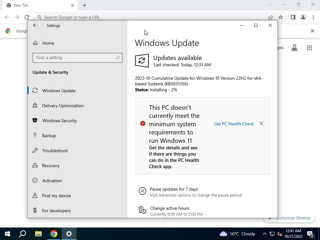Click the Troubleshoot wrench icon
Image resolution: width=320 pixels, height=240 pixels.
tap(35, 150)
